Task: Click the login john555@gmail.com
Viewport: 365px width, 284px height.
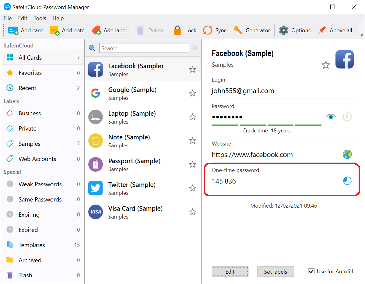Action: pos(243,91)
